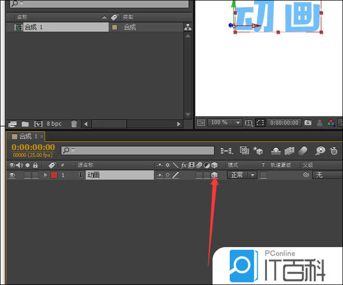
Task: Show the last snapshot in viewer
Action: pos(320,123)
